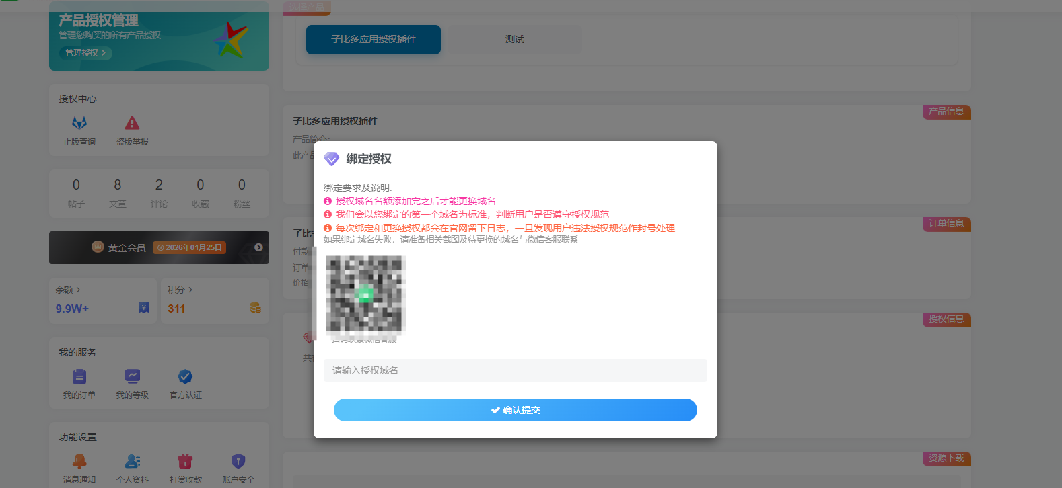Image resolution: width=1062 pixels, height=488 pixels.
Task: Click the 授权中心 section heading
Action: tap(77, 99)
